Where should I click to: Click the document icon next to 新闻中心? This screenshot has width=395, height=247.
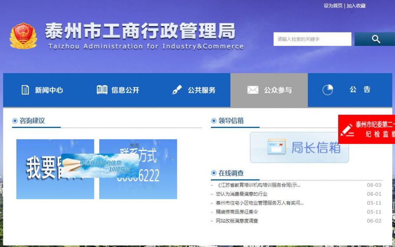[24, 90]
